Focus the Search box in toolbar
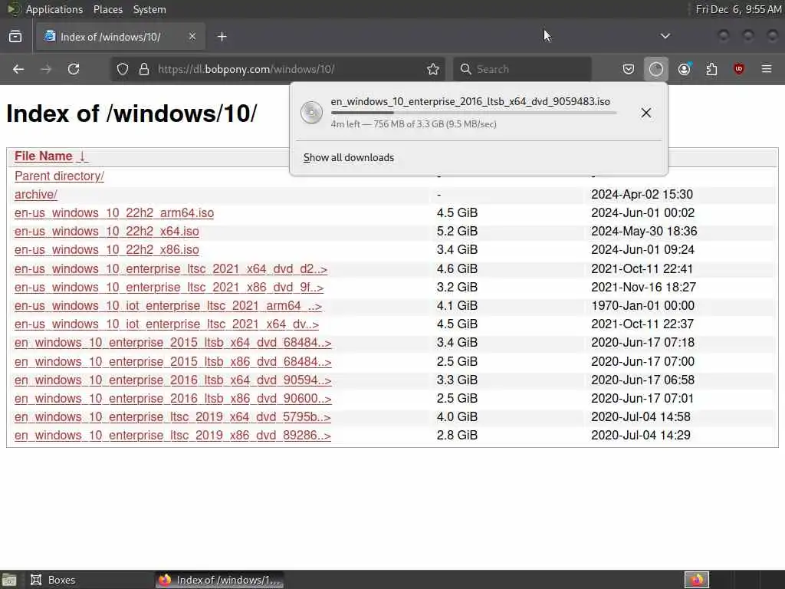Screen dimensions: 785x589 pos(523,69)
